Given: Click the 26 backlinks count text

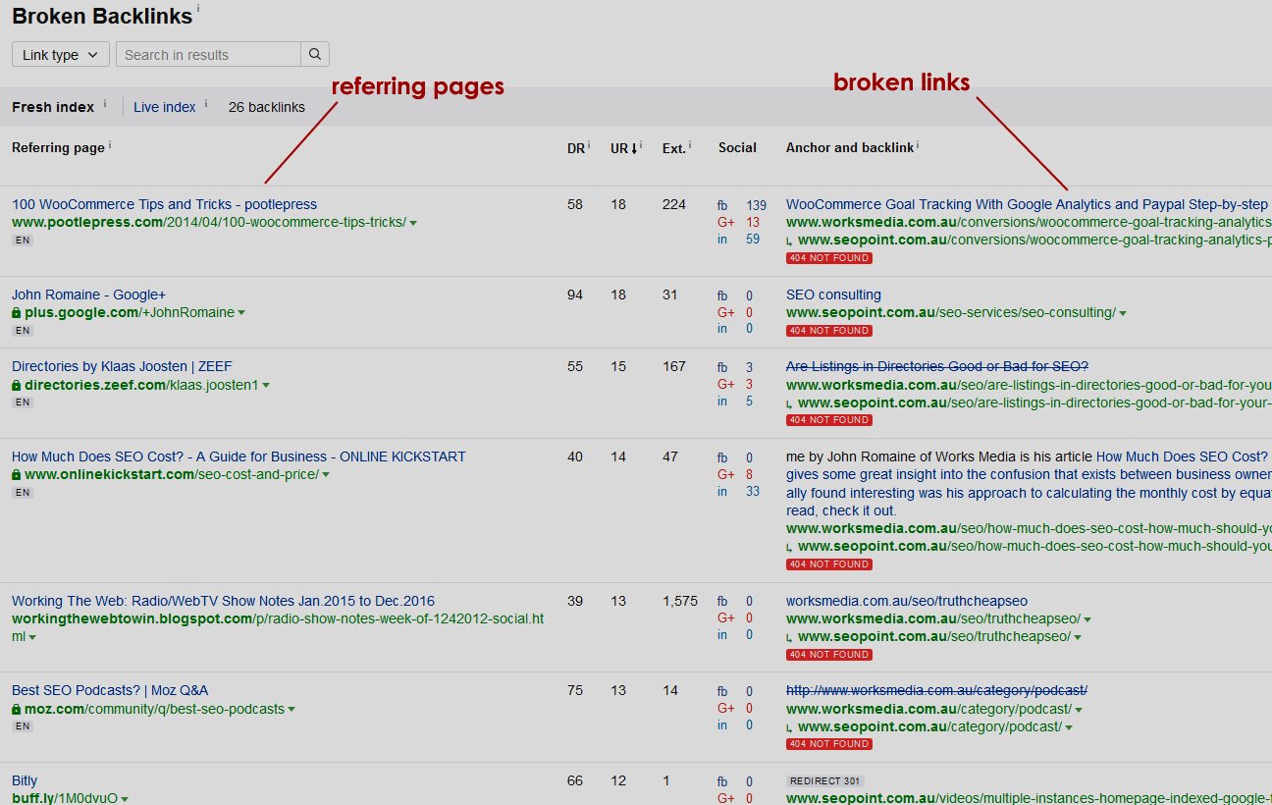Looking at the screenshot, I should [x=267, y=107].
